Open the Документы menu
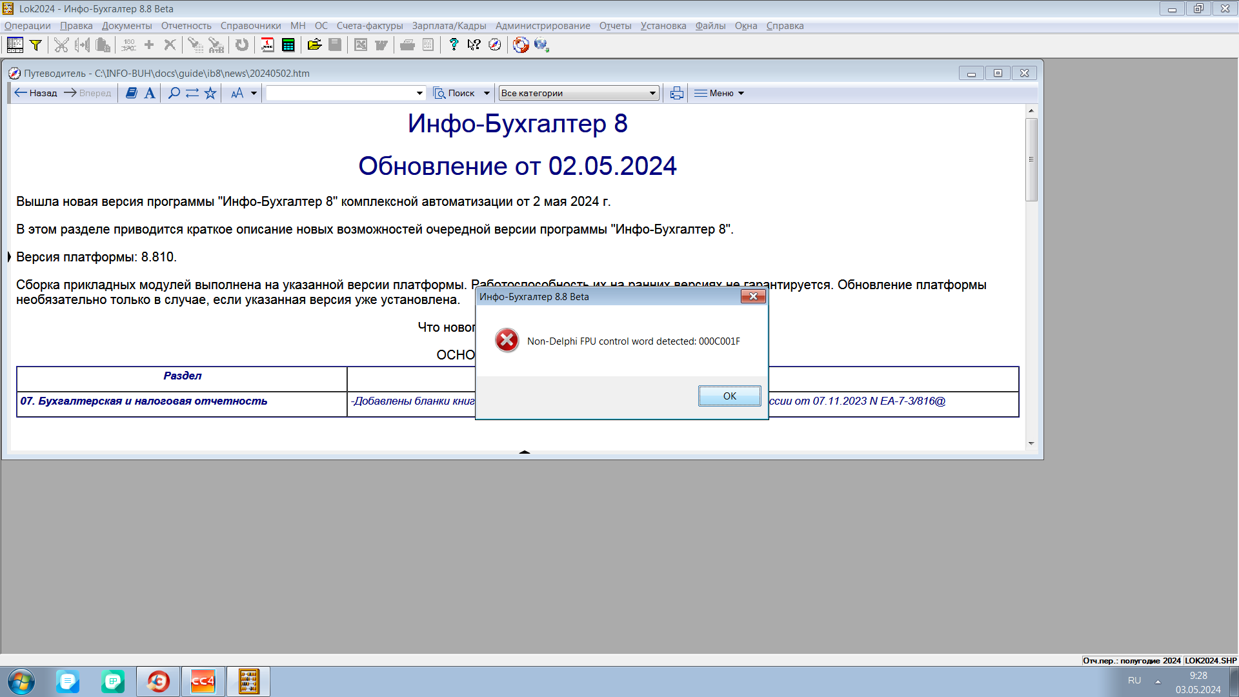This screenshot has width=1239, height=697. [127, 26]
